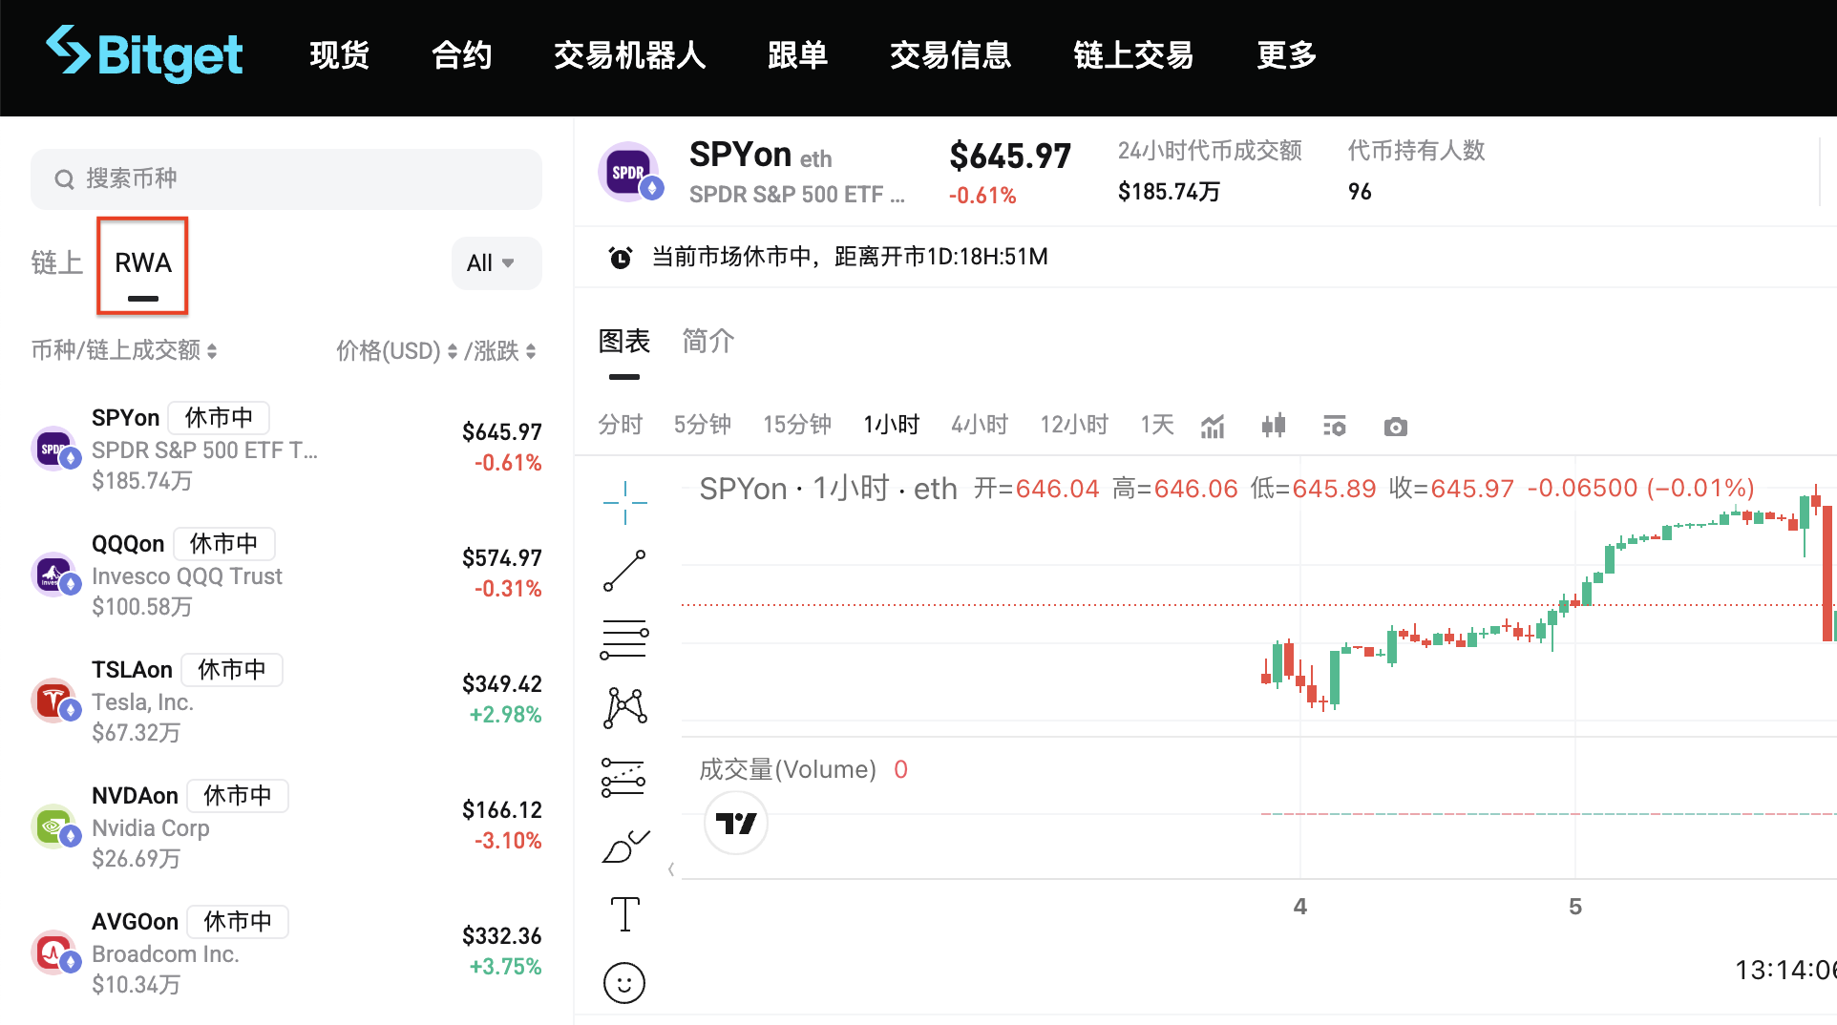Select the 1天 interval

coord(1157,425)
